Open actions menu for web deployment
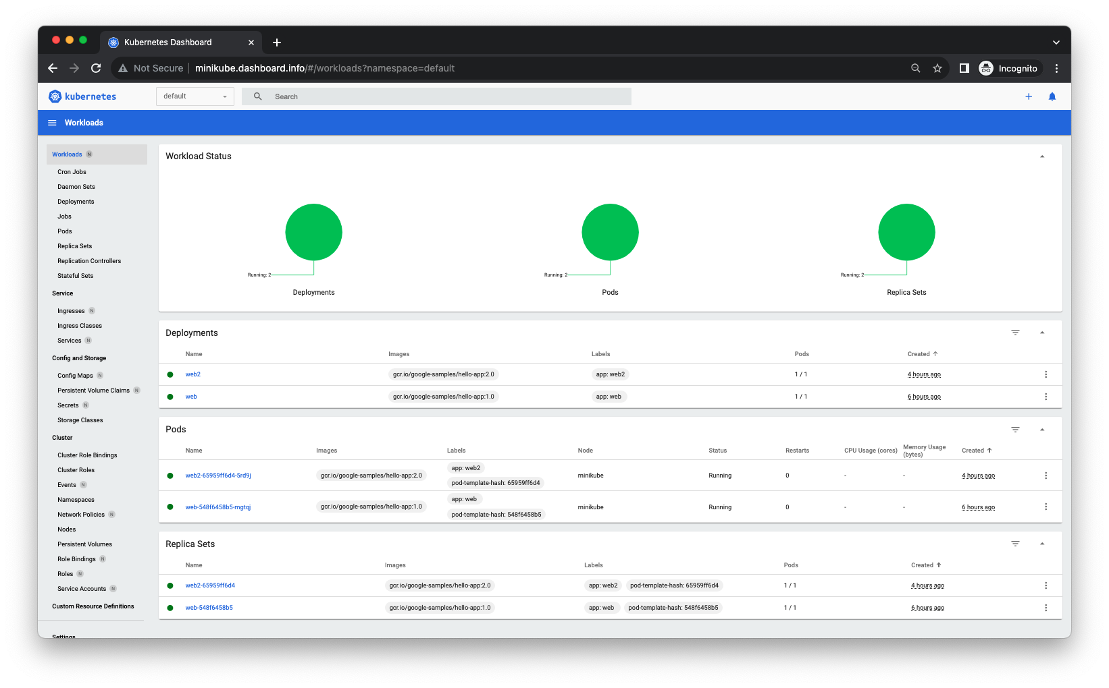This screenshot has height=688, width=1109. point(1046,397)
